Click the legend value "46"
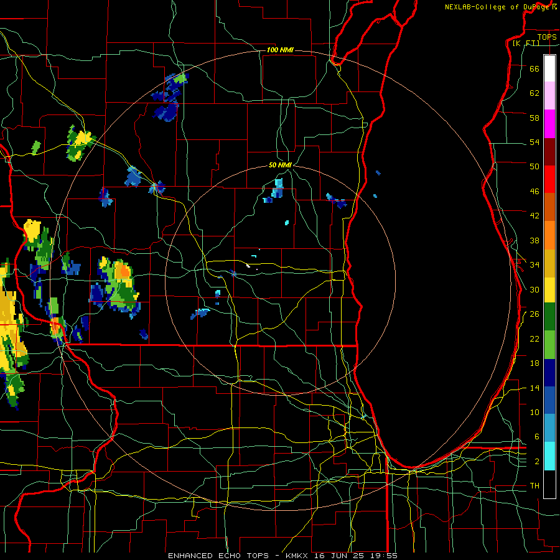560x560 pixels. [534, 192]
